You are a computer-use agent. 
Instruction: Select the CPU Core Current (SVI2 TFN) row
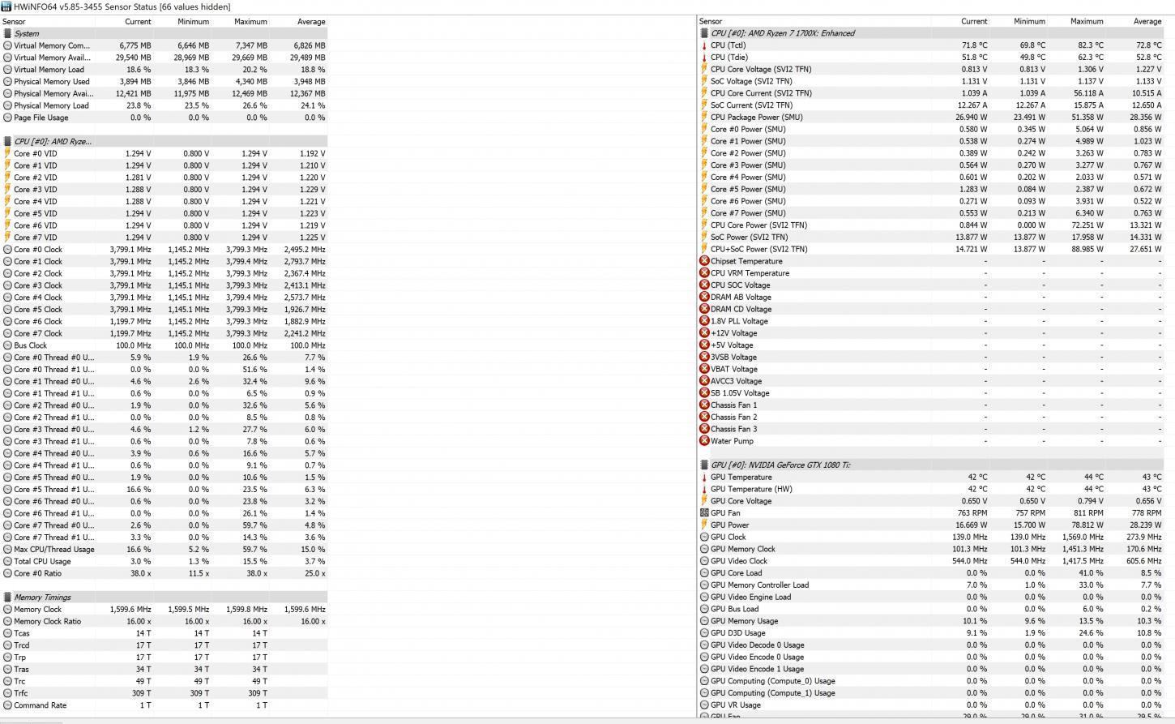click(x=931, y=93)
